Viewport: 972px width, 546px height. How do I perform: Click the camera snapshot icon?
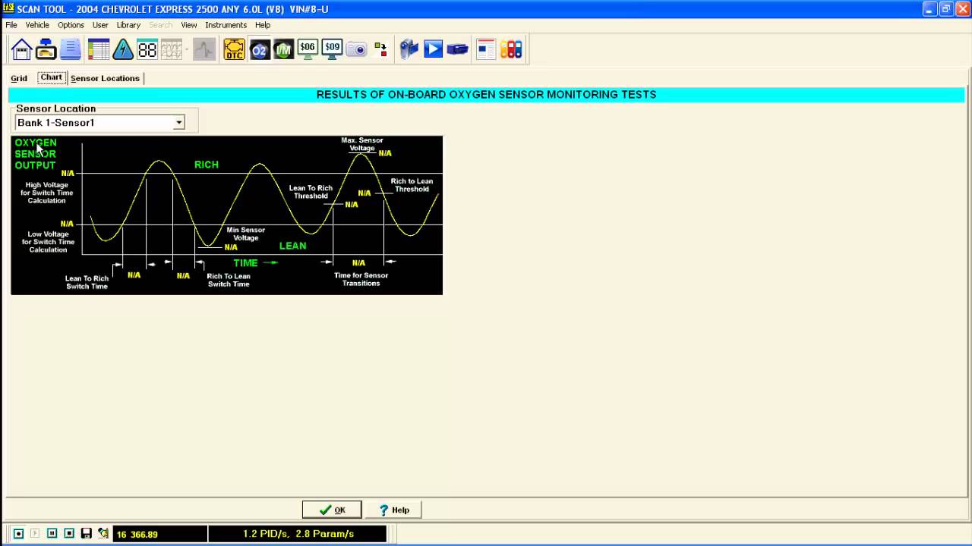point(356,50)
